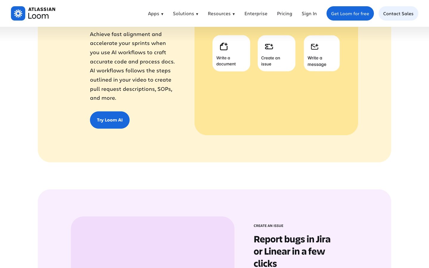Click the CREATE AN ISSUE section label
429x268 pixels.
[x=268, y=226]
